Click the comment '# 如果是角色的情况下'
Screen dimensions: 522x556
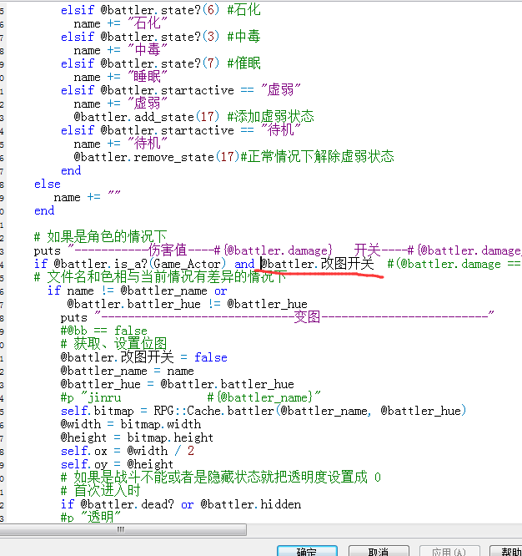click(100, 236)
